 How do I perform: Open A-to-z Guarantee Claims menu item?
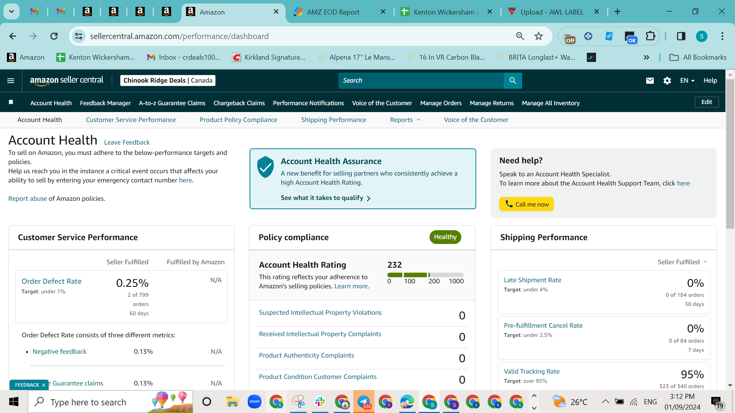tap(172, 103)
